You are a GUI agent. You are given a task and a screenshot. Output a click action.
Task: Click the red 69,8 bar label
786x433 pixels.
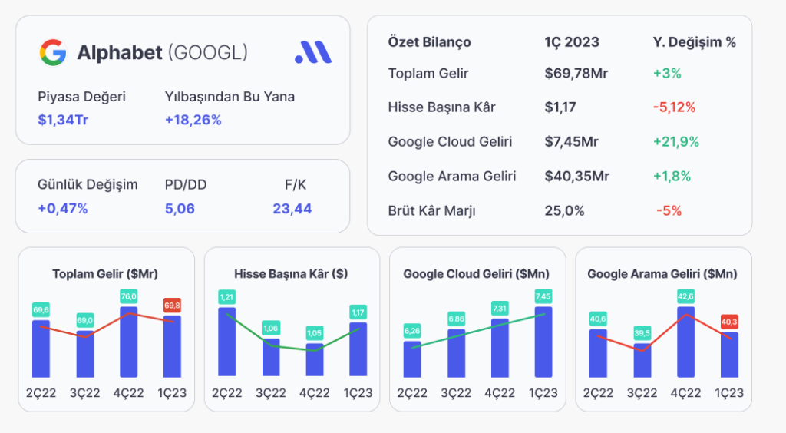173,306
